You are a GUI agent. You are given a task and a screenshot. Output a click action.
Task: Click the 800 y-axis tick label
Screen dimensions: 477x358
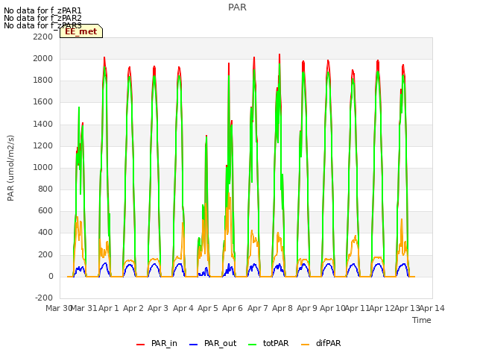click(x=45, y=189)
